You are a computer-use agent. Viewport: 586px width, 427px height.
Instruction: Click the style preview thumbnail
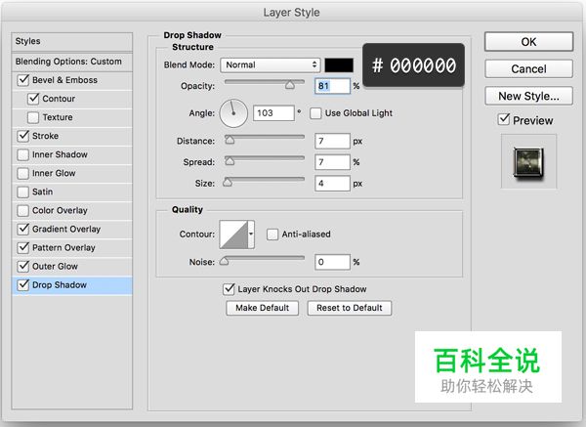click(x=528, y=162)
